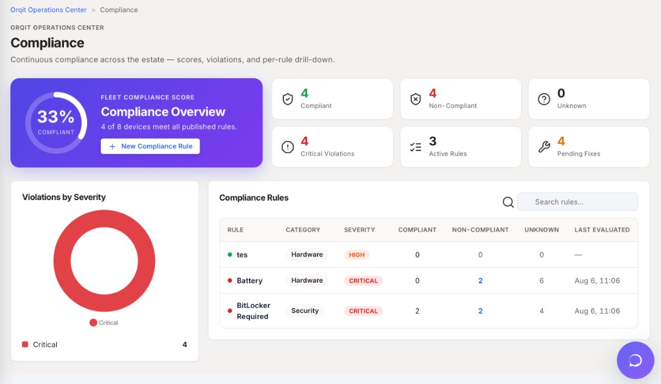This screenshot has height=384, width=661.
Task: Select the Pending Fixes stat card
Action: click(x=589, y=147)
